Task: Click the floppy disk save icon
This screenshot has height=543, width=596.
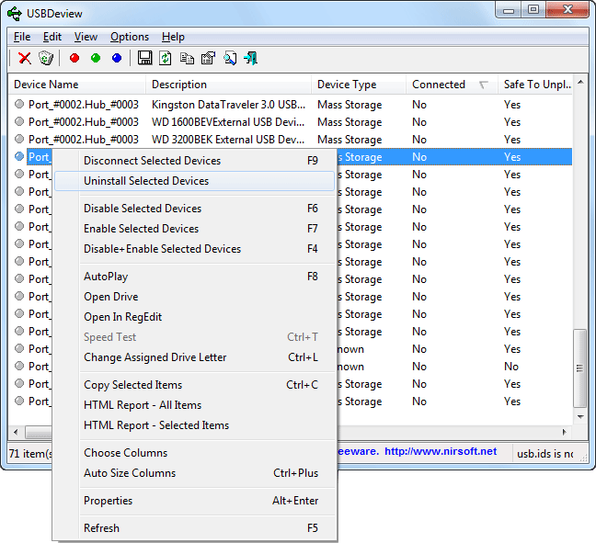Action: [144, 58]
